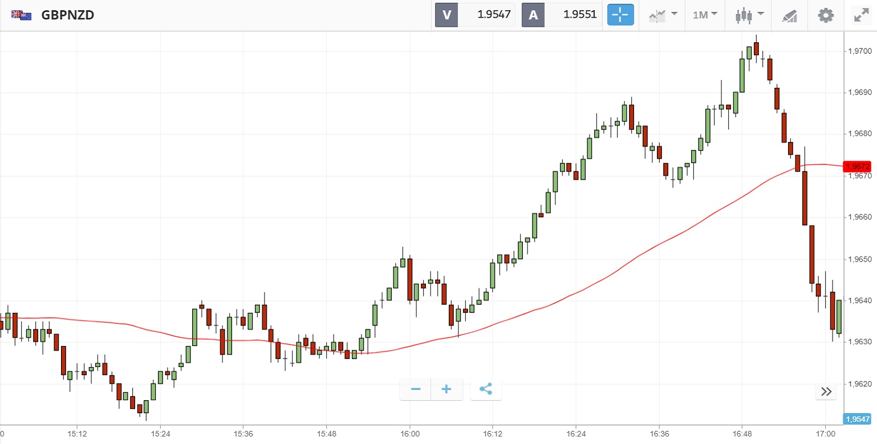Viewport: 877px width, 444px height.
Task: Open chart settings gear
Action: (x=826, y=15)
